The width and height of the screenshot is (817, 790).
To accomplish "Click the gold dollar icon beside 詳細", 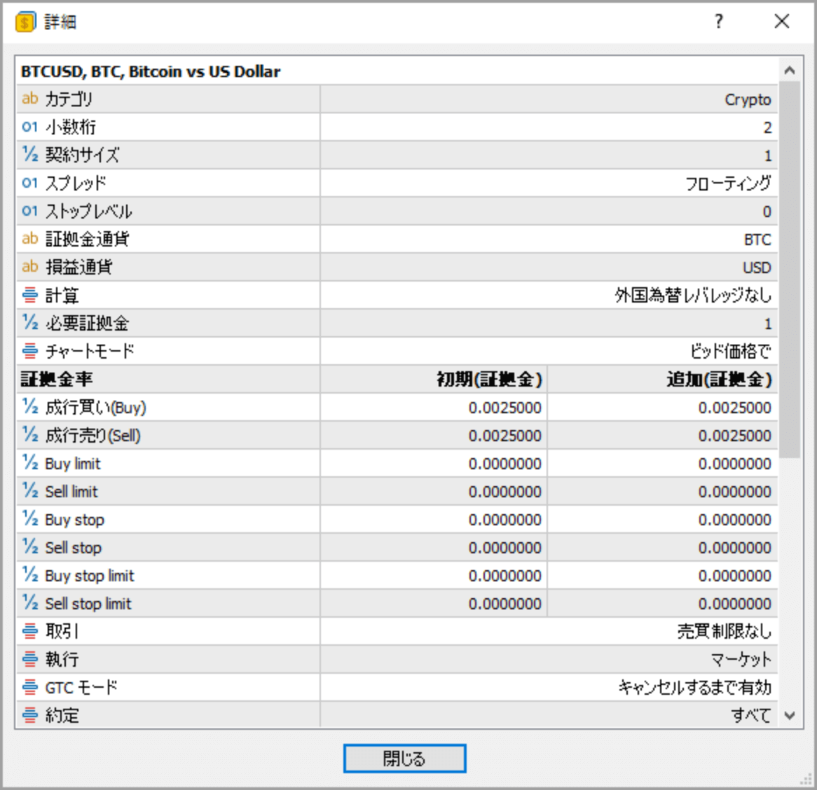I will click(25, 22).
